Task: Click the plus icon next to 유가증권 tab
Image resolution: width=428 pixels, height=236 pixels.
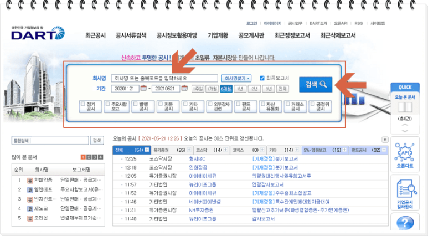Action: coord(190,150)
